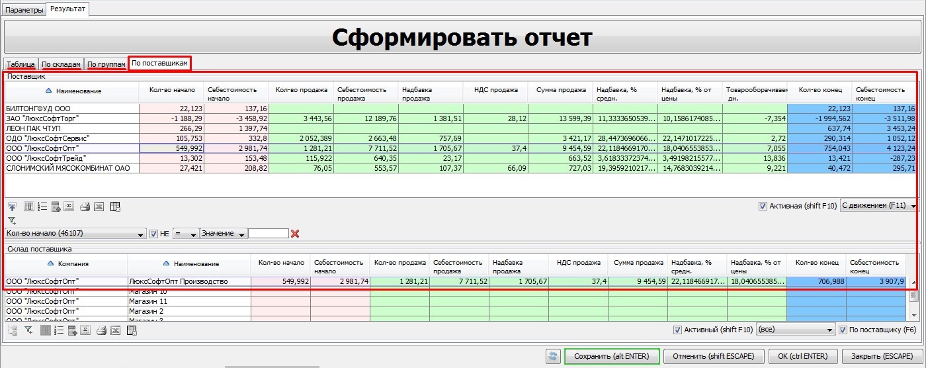Toggle the Активная (shift F10) checkbox
Image resolution: width=926 pixels, height=368 pixels.
point(763,207)
